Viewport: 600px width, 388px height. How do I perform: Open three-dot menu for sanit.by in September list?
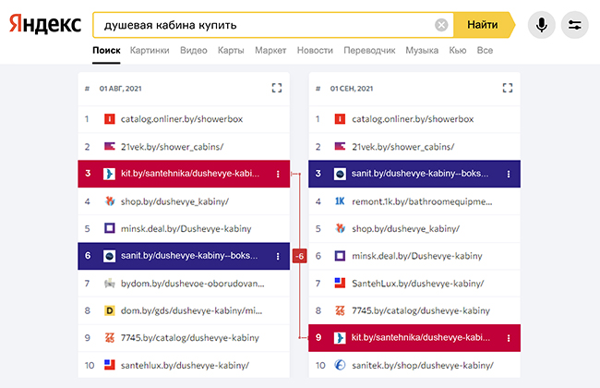pos(508,174)
